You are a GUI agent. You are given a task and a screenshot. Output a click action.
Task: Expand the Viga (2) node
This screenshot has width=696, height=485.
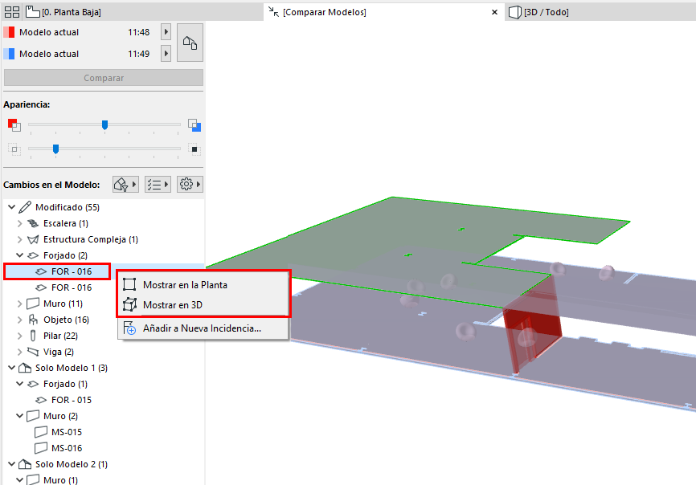19,352
